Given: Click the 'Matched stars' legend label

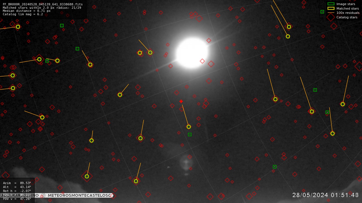Looking at the screenshot, I should click(348, 8).
